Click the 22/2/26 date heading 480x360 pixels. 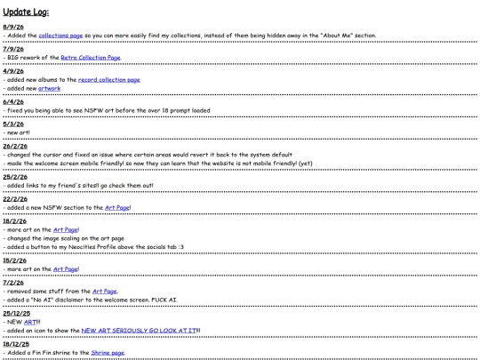15,199
